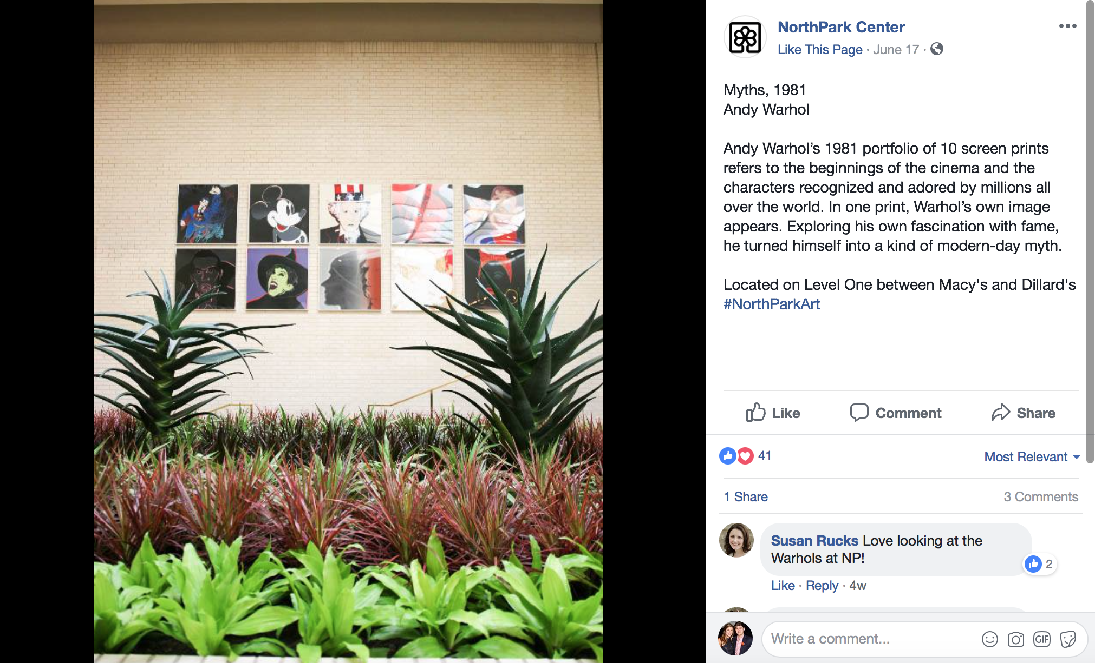
Task: Click the emoji smiley icon in comment box
Action: pyautogui.click(x=989, y=639)
